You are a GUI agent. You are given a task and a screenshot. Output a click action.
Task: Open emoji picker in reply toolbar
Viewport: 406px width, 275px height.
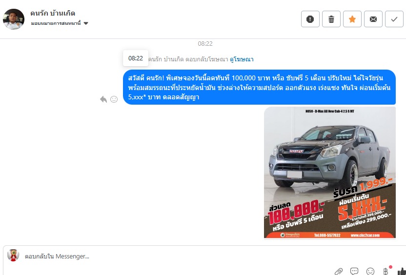pos(370,271)
